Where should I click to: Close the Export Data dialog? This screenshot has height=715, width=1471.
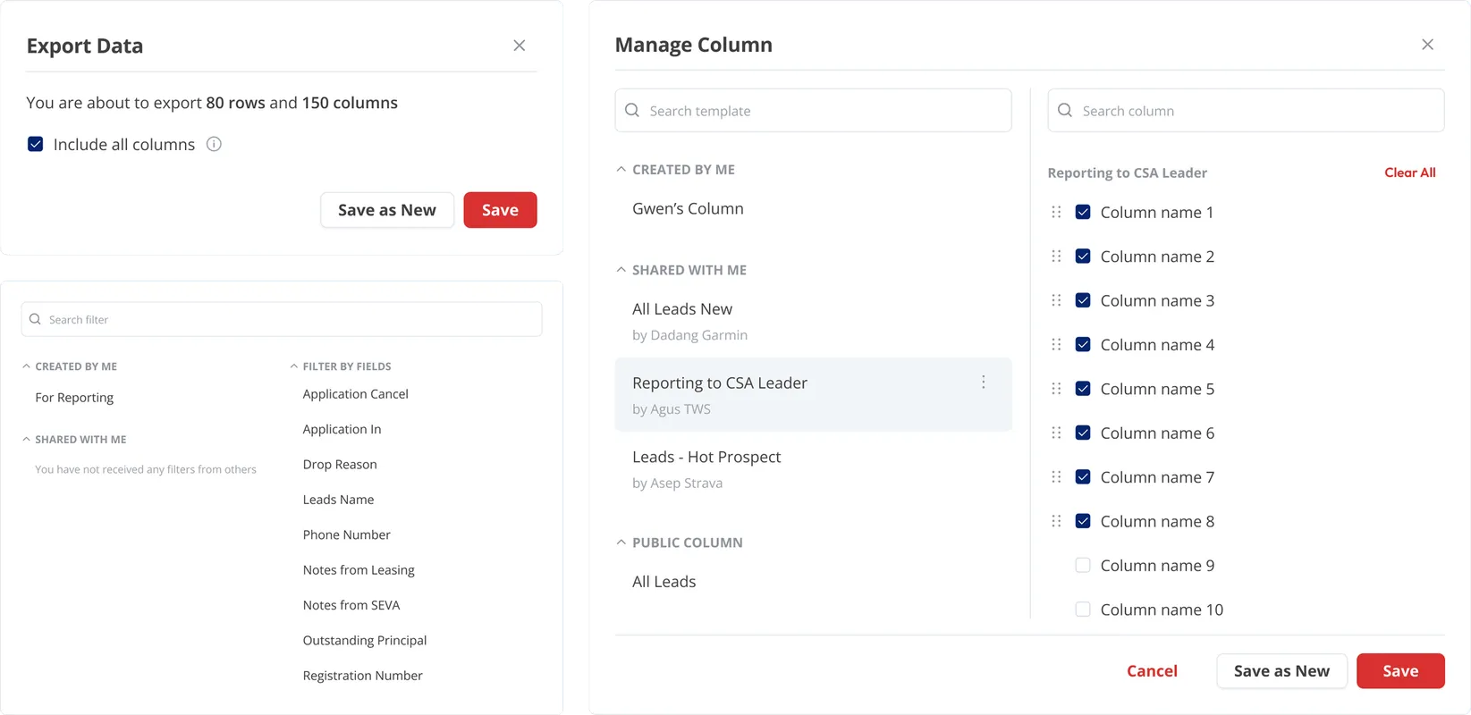[x=520, y=46]
